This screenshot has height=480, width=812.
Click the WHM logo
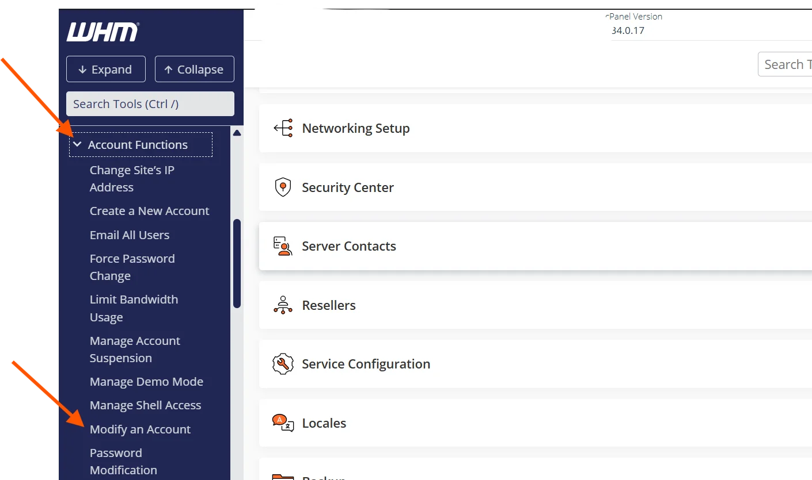103,32
